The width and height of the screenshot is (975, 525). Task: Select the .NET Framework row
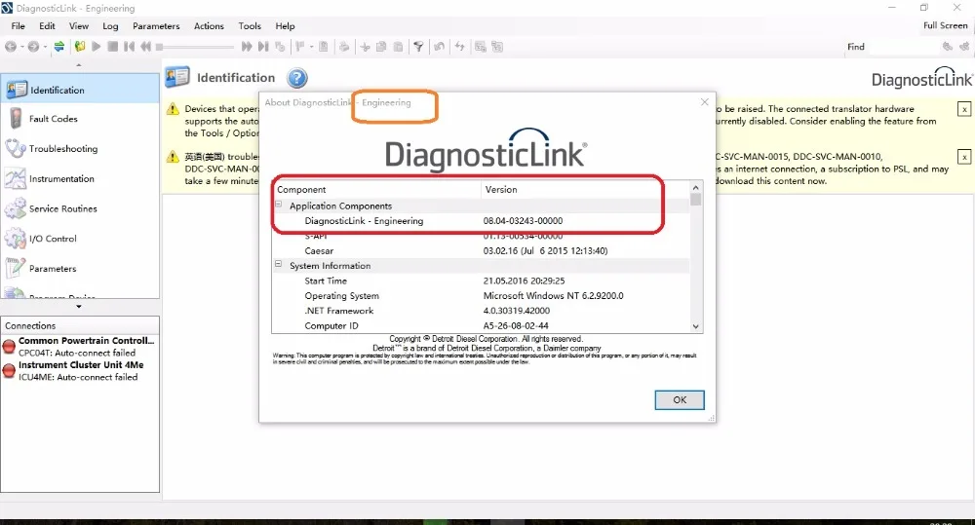[x=481, y=311]
